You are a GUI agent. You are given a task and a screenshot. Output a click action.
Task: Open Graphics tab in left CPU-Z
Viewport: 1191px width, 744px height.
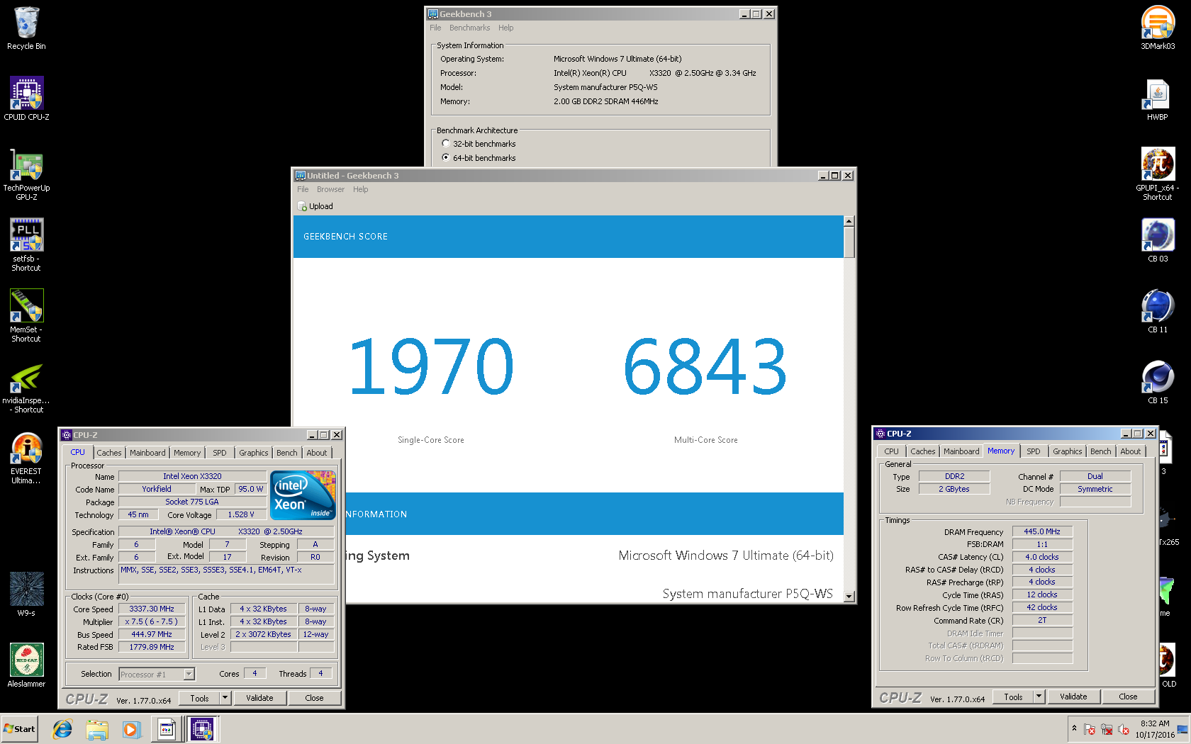tap(254, 453)
